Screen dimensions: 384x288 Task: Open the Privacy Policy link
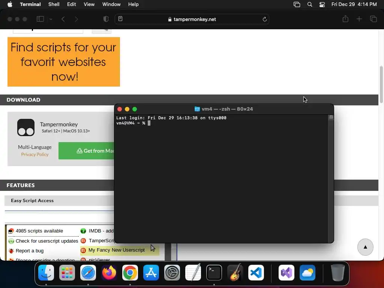(35, 154)
